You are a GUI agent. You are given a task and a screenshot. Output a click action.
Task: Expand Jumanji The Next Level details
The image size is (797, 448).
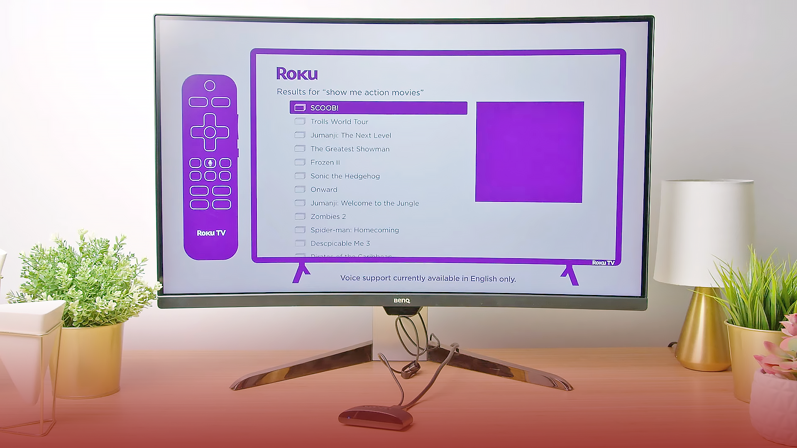tap(350, 134)
